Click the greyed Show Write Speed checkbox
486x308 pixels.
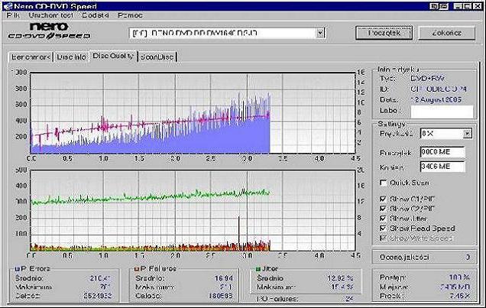coord(384,238)
